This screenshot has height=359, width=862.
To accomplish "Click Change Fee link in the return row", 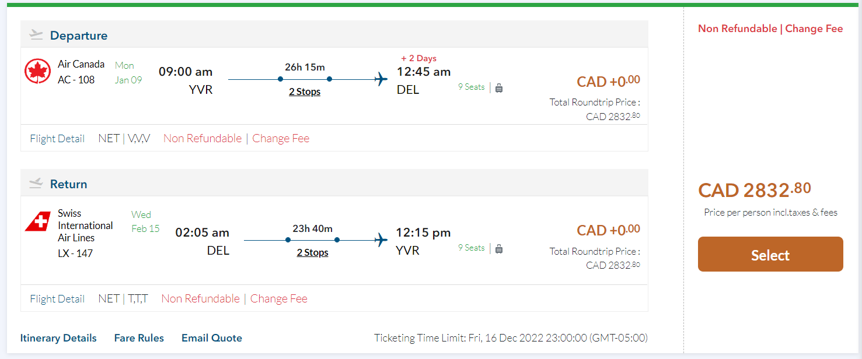I will [278, 299].
